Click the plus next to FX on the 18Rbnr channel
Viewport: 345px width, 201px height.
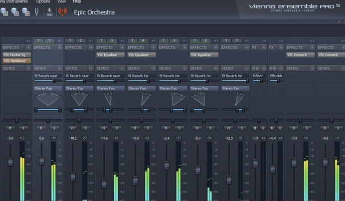[x=264, y=47]
